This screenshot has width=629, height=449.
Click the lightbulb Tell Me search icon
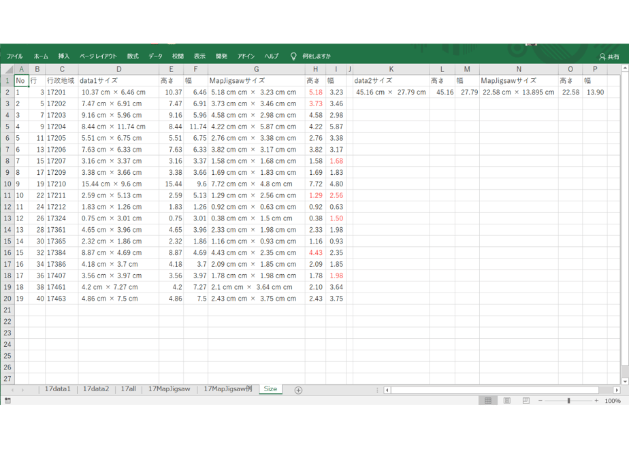coord(293,56)
